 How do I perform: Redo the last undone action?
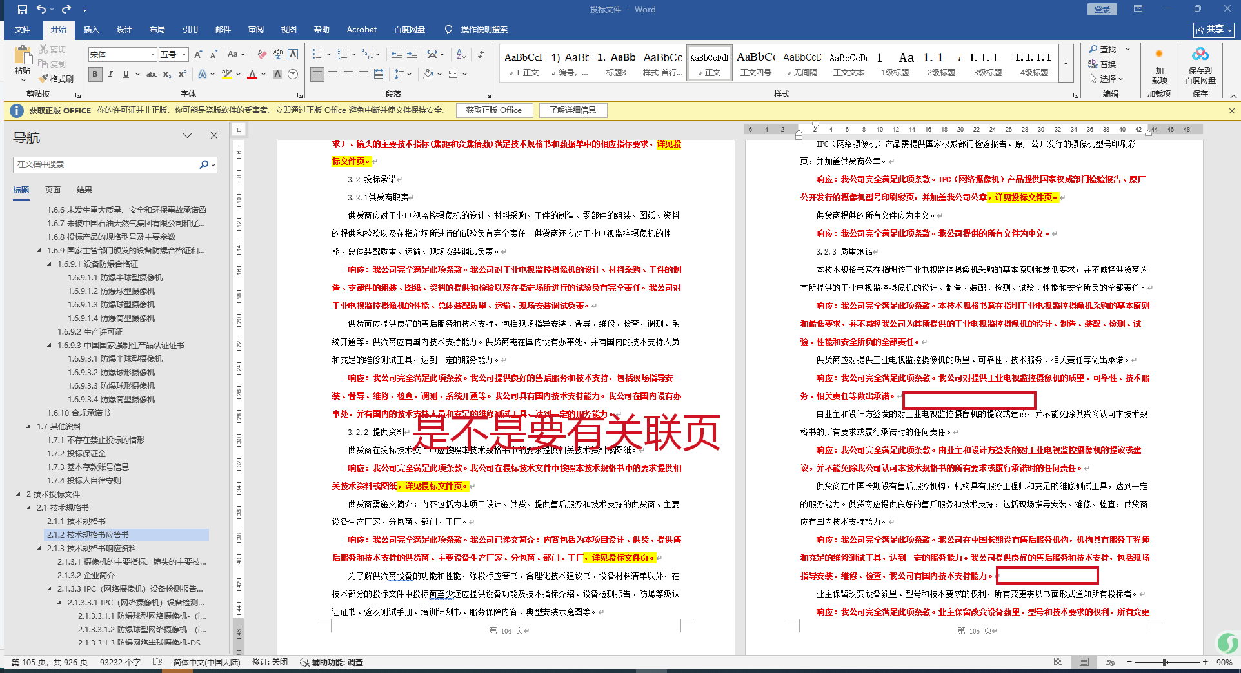(x=66, y=10)
